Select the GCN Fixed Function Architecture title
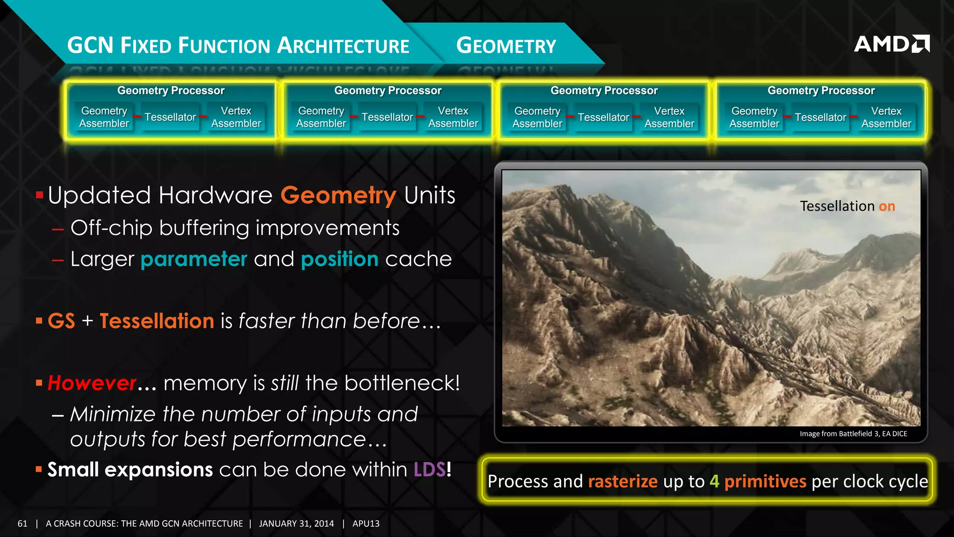Screen dimensions: 954x537 (238, 46)
